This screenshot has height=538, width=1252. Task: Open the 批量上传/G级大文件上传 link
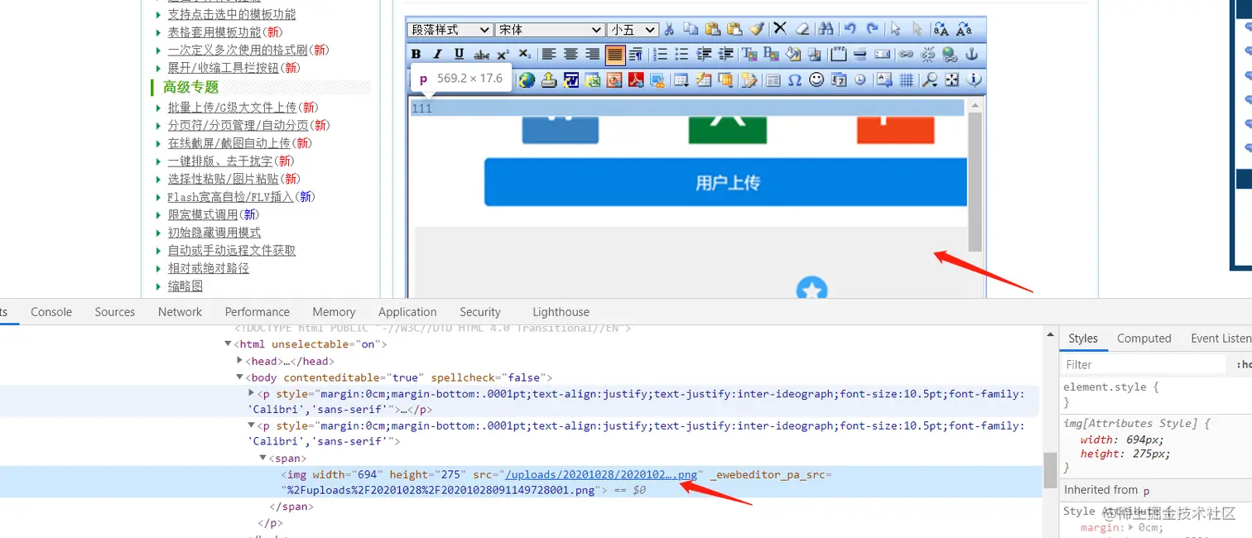pyautogui.click(x=232, y=108)
